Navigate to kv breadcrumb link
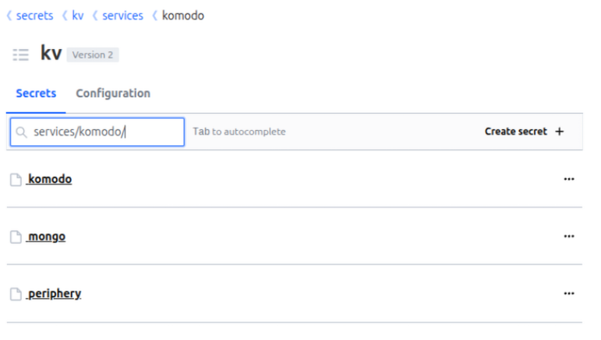601x340 pixels. 78,16
